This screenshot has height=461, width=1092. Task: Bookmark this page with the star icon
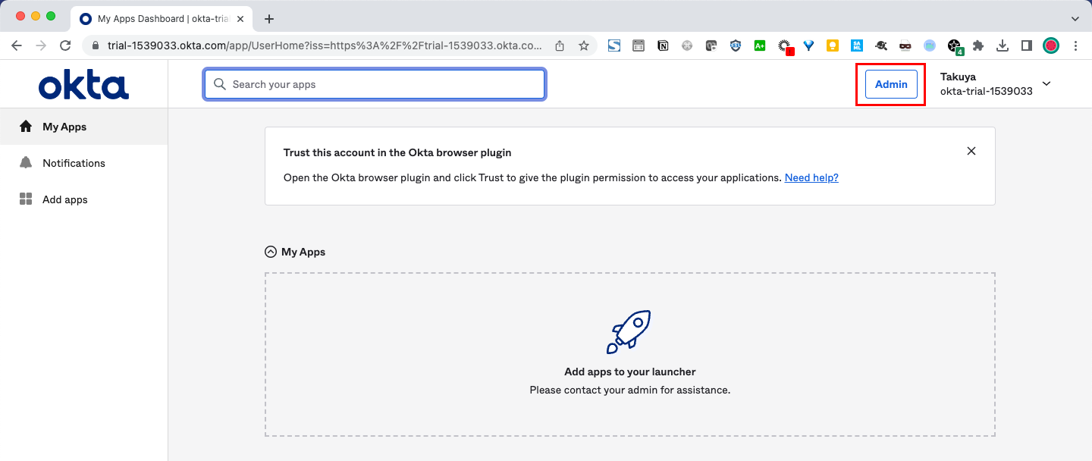tap(584, 45)
